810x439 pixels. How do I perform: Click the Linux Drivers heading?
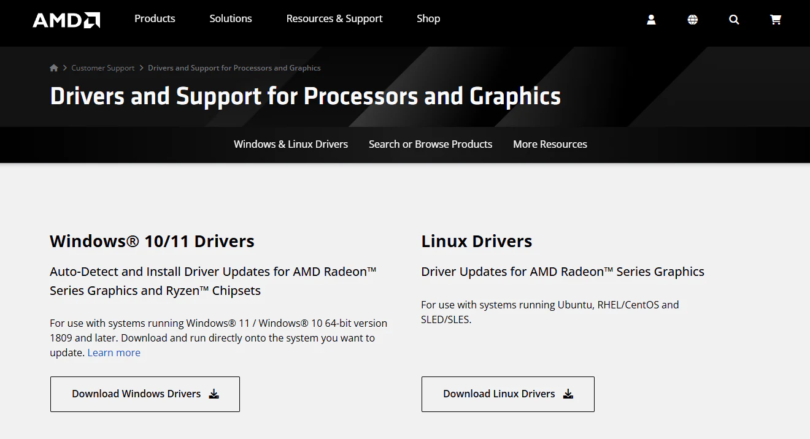pos(477,241)
